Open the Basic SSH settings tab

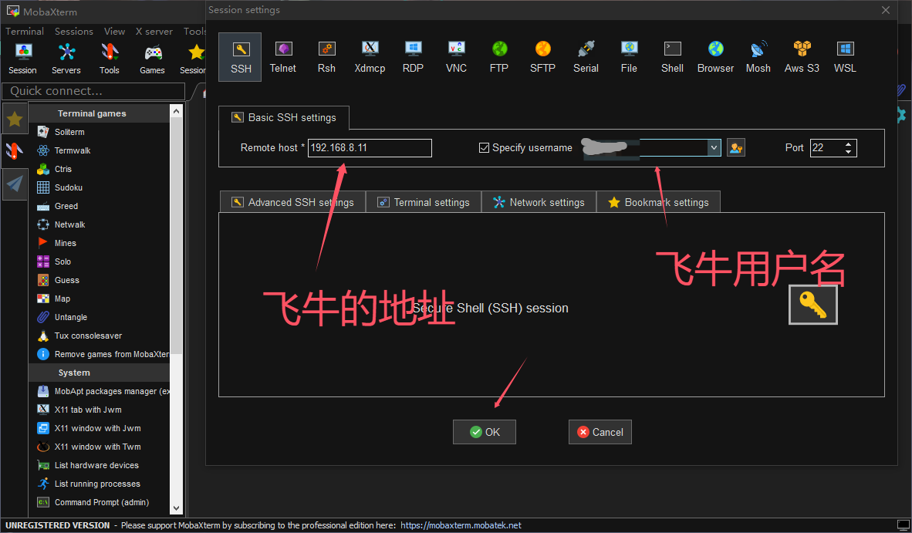(284, 117)
